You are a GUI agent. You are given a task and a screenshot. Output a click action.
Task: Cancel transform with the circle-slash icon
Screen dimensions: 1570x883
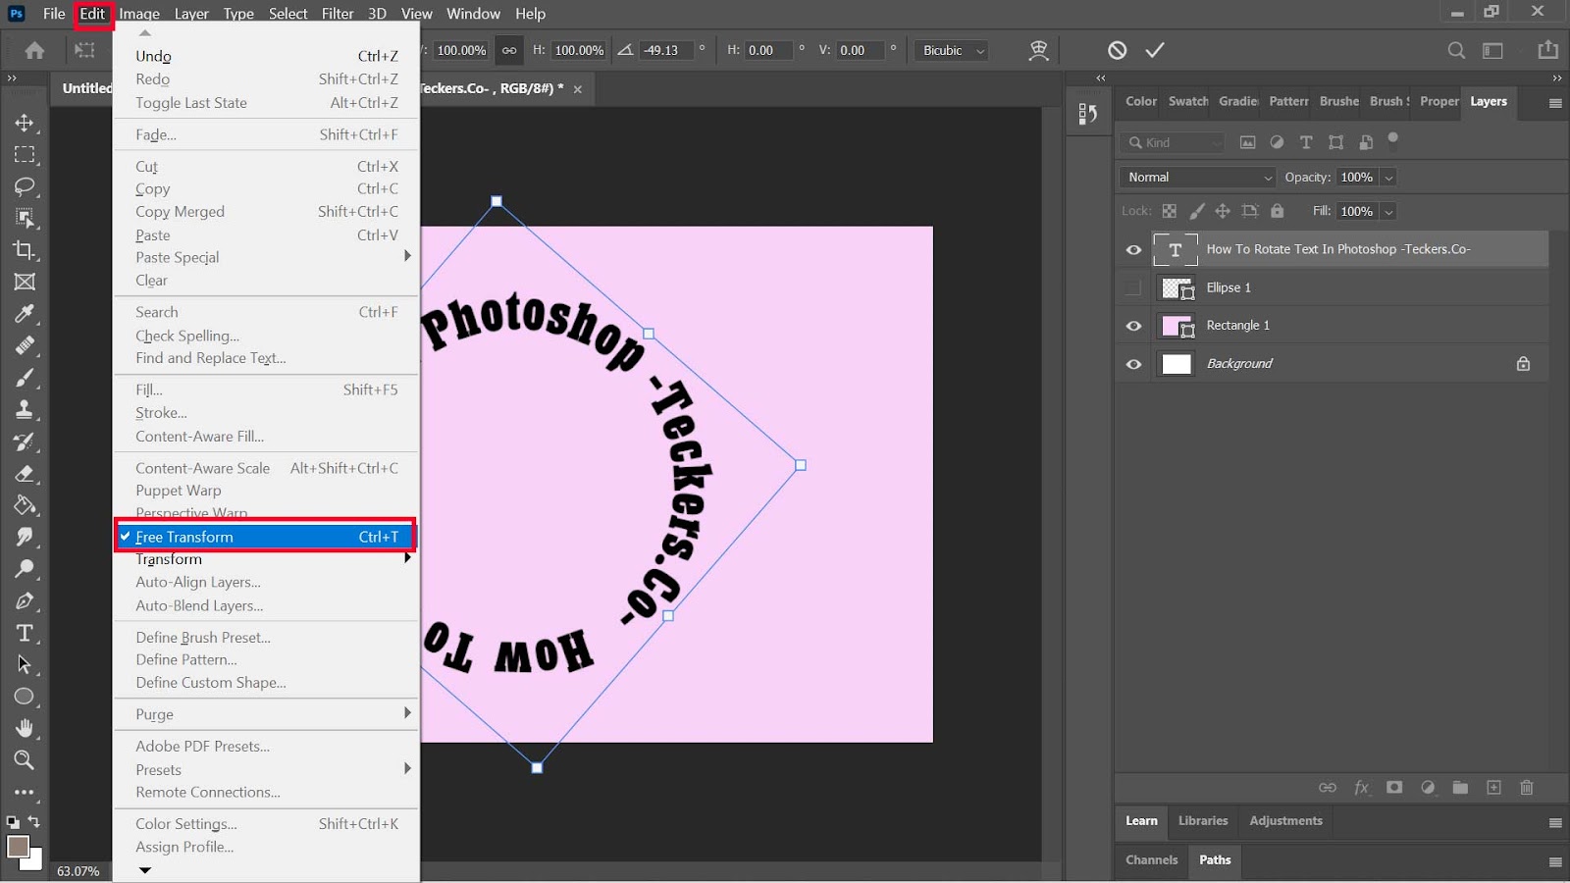(1117, 50)
